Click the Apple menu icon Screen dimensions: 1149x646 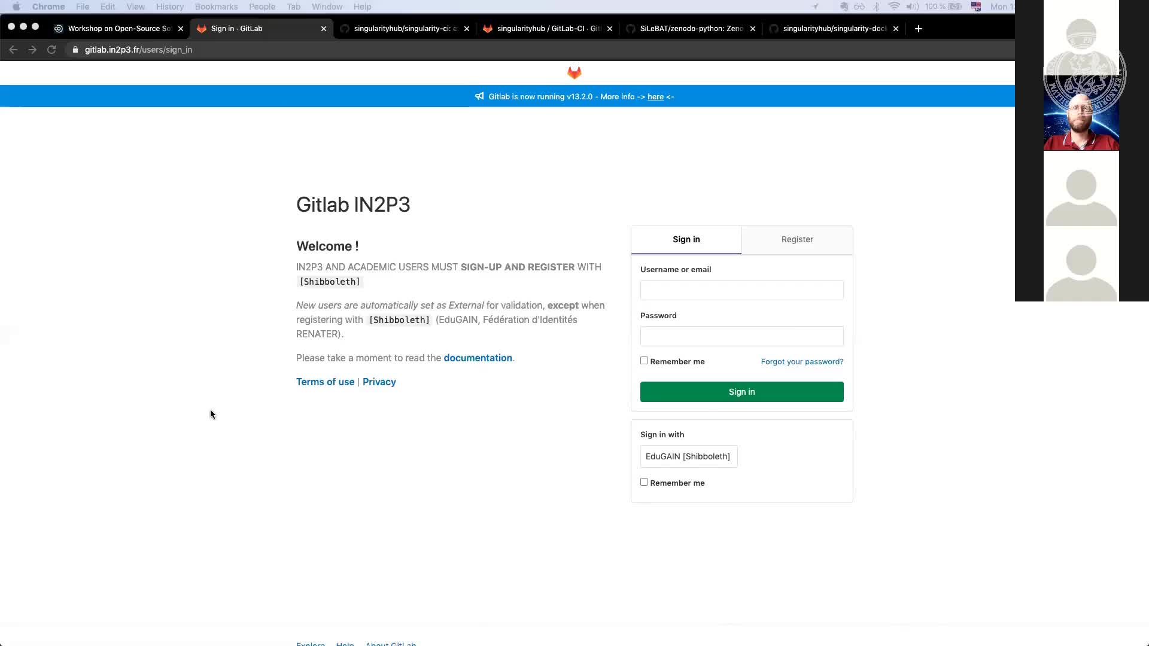(x=16, y=7)
